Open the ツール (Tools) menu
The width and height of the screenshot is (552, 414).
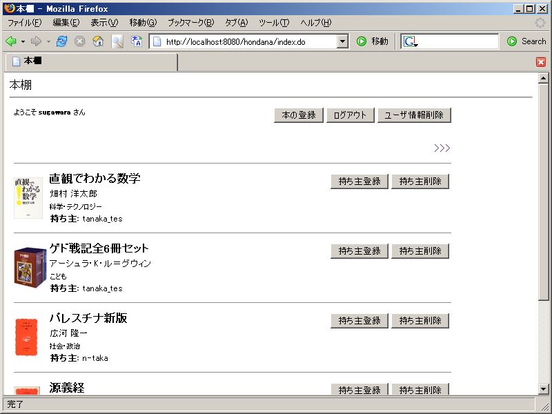274,23
